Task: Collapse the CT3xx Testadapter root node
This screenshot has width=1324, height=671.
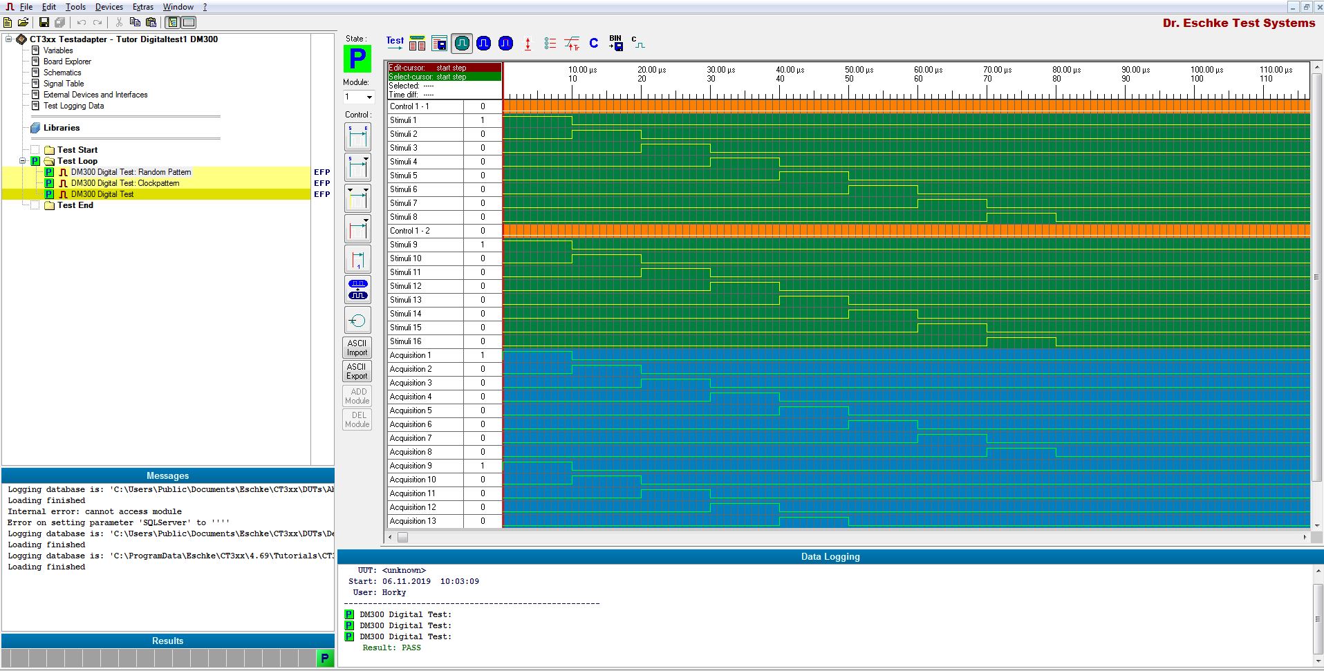Action: click(x=9, y=39)
